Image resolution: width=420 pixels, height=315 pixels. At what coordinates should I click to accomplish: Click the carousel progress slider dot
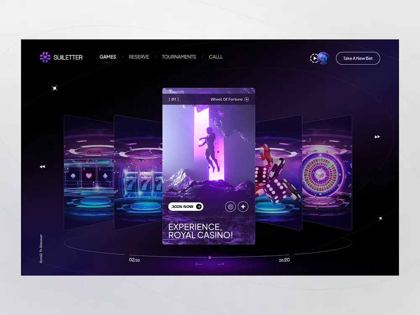click(x=210, y=257)
